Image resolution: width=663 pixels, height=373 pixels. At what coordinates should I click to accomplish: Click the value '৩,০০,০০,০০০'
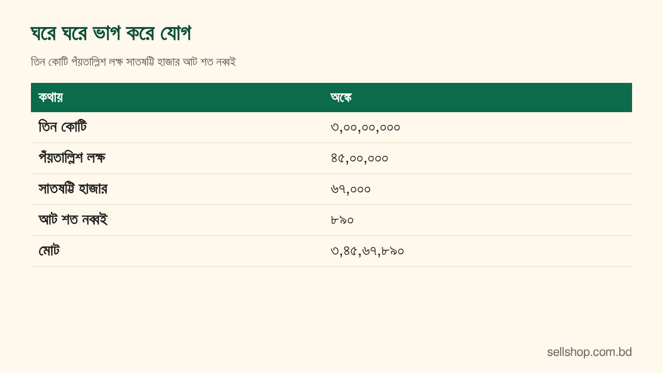click(365, 128)
